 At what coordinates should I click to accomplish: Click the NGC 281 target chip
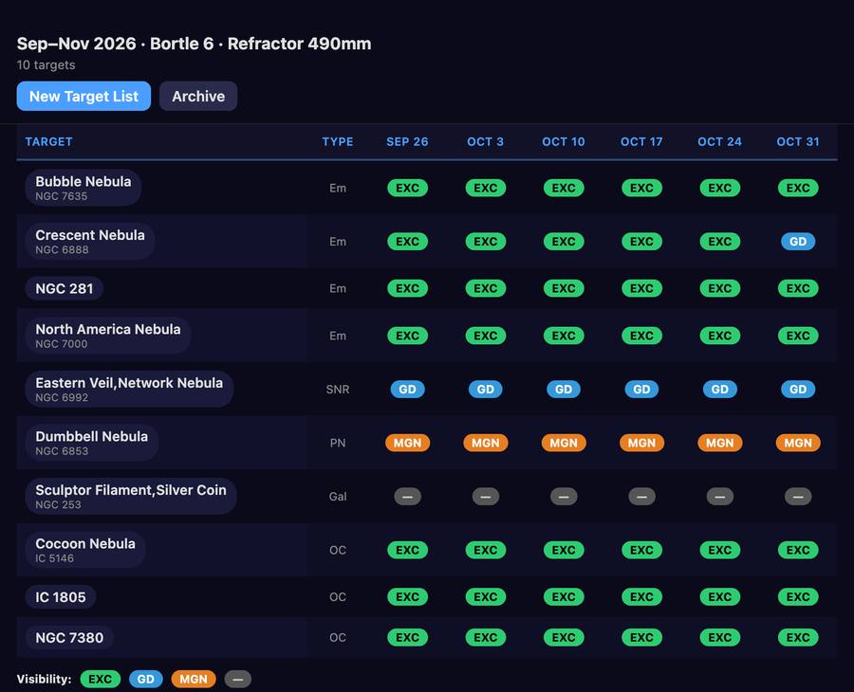(x=65, y=288)
